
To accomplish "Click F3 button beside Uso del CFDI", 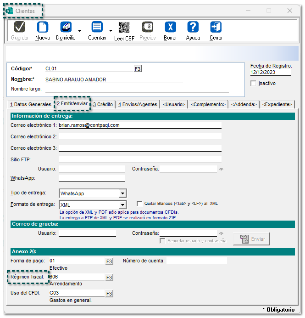I will point(109,294).
